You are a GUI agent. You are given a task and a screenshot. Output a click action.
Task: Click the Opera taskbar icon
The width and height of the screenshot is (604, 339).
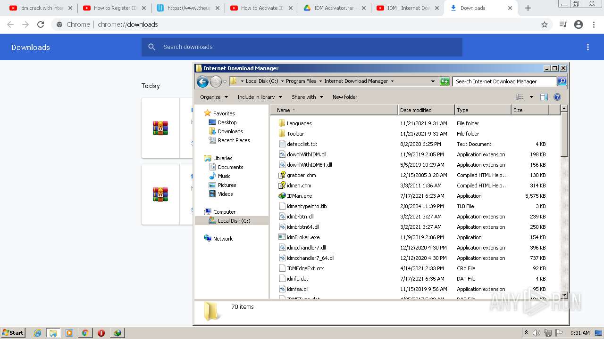pos(101,333)
